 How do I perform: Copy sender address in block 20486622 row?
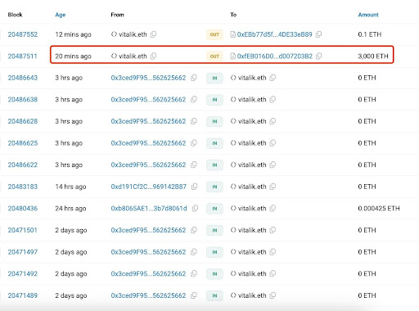tap(194, 165)
